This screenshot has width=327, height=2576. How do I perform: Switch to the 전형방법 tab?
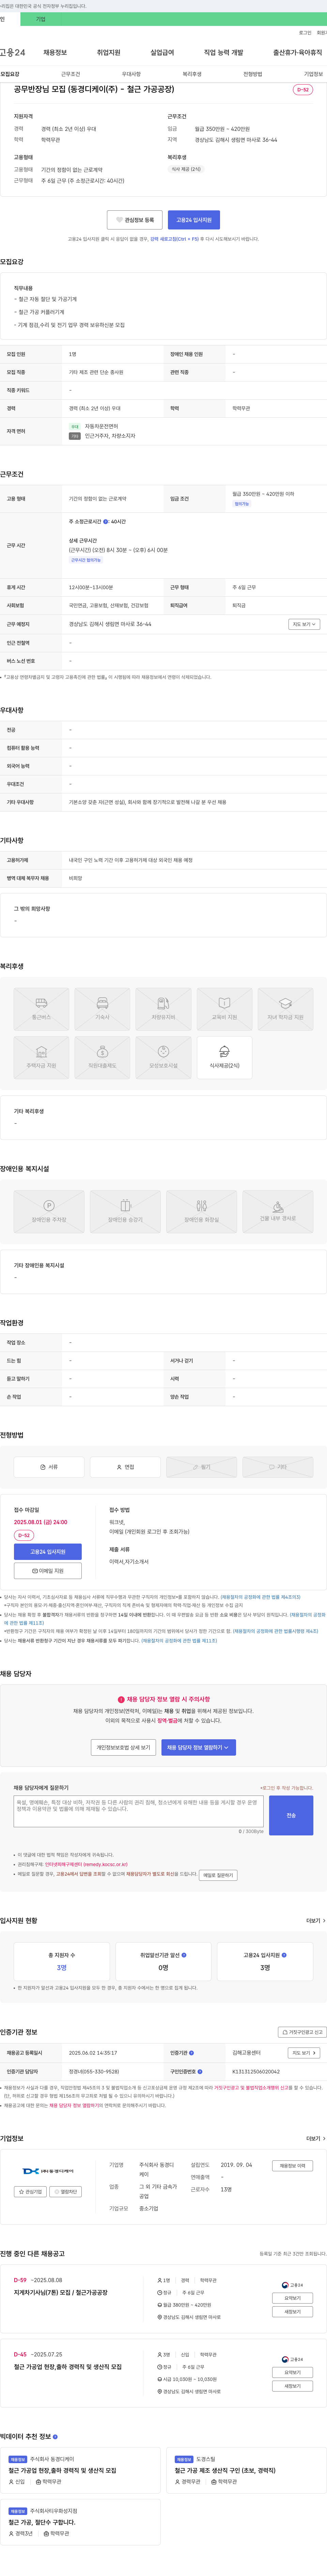point(252,74)
